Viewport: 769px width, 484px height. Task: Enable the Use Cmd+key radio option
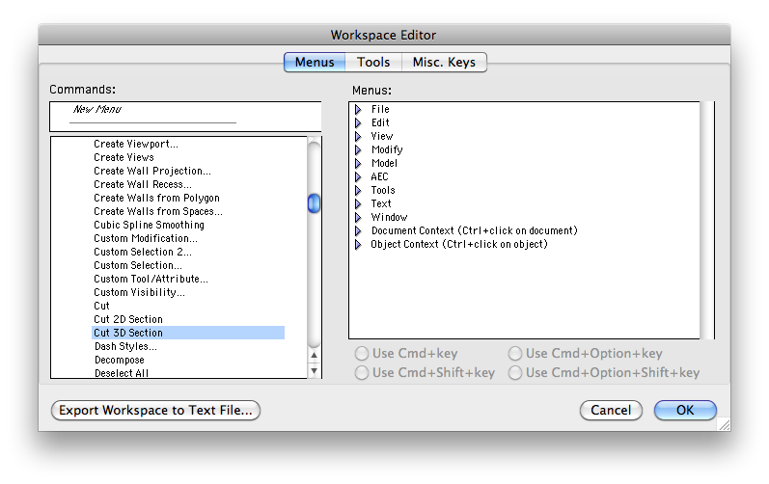pos(362,354)
